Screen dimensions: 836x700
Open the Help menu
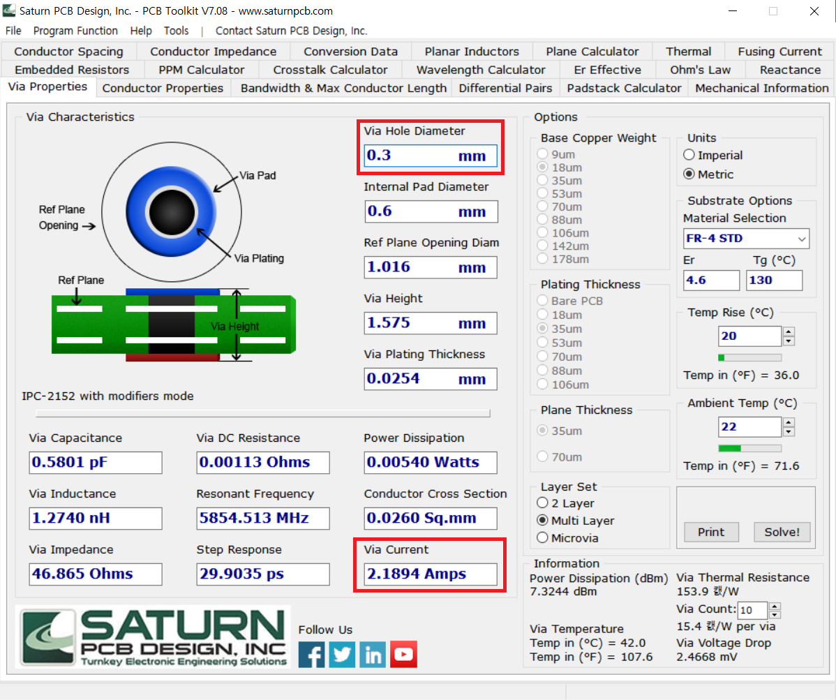click(x=141, y=31)
